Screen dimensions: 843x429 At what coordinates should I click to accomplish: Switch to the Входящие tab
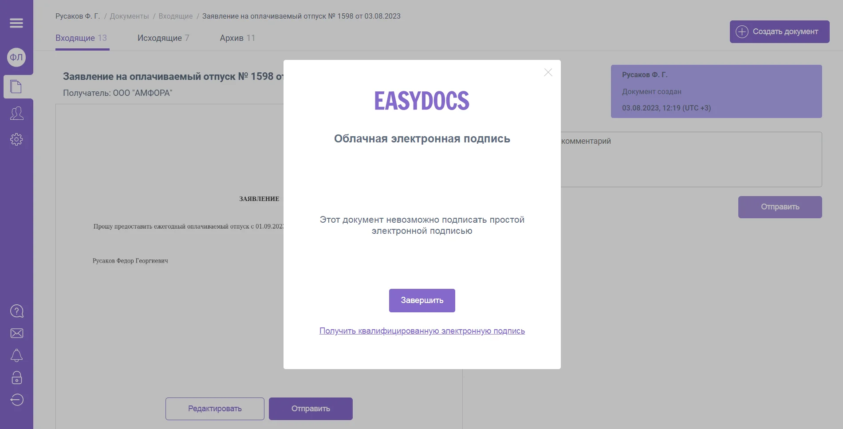81,38
